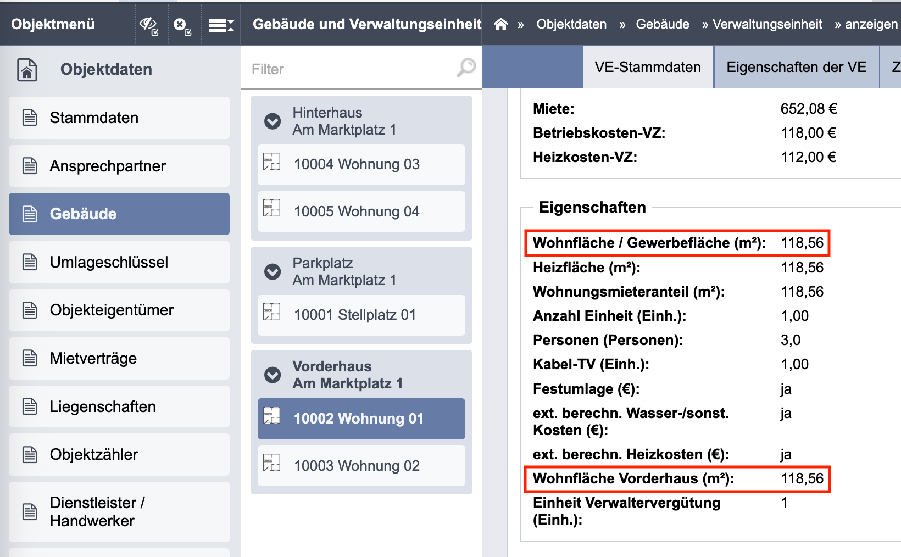The height and width of the screenshot is (557, 901).
Task: Click ext. berechn. Heizkosten (€) label
Action: point(631,454)
